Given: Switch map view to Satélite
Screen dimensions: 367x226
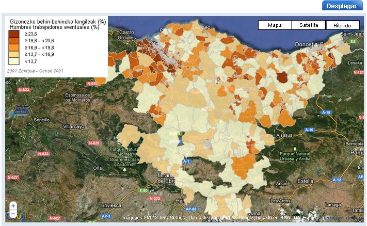Looking at the screenshot, I should 309,25.
